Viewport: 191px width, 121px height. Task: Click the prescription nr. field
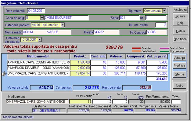(156, 18)
